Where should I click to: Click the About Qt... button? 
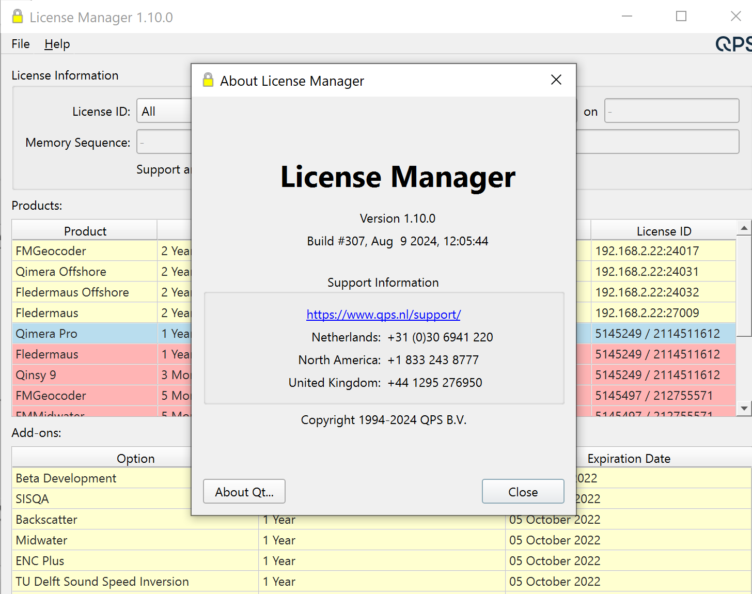click(244, 492)
